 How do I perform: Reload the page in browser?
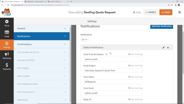coord(8,5)
